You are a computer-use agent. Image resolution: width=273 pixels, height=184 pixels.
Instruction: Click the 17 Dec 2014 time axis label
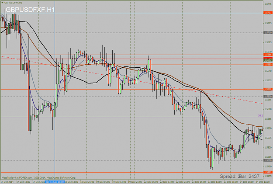7,182
